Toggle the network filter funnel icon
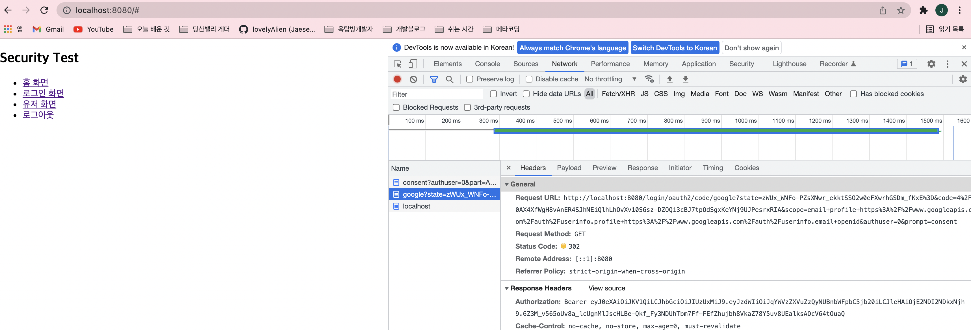The width and height of the screenshot is (971, 330). (x=434, y=79)
